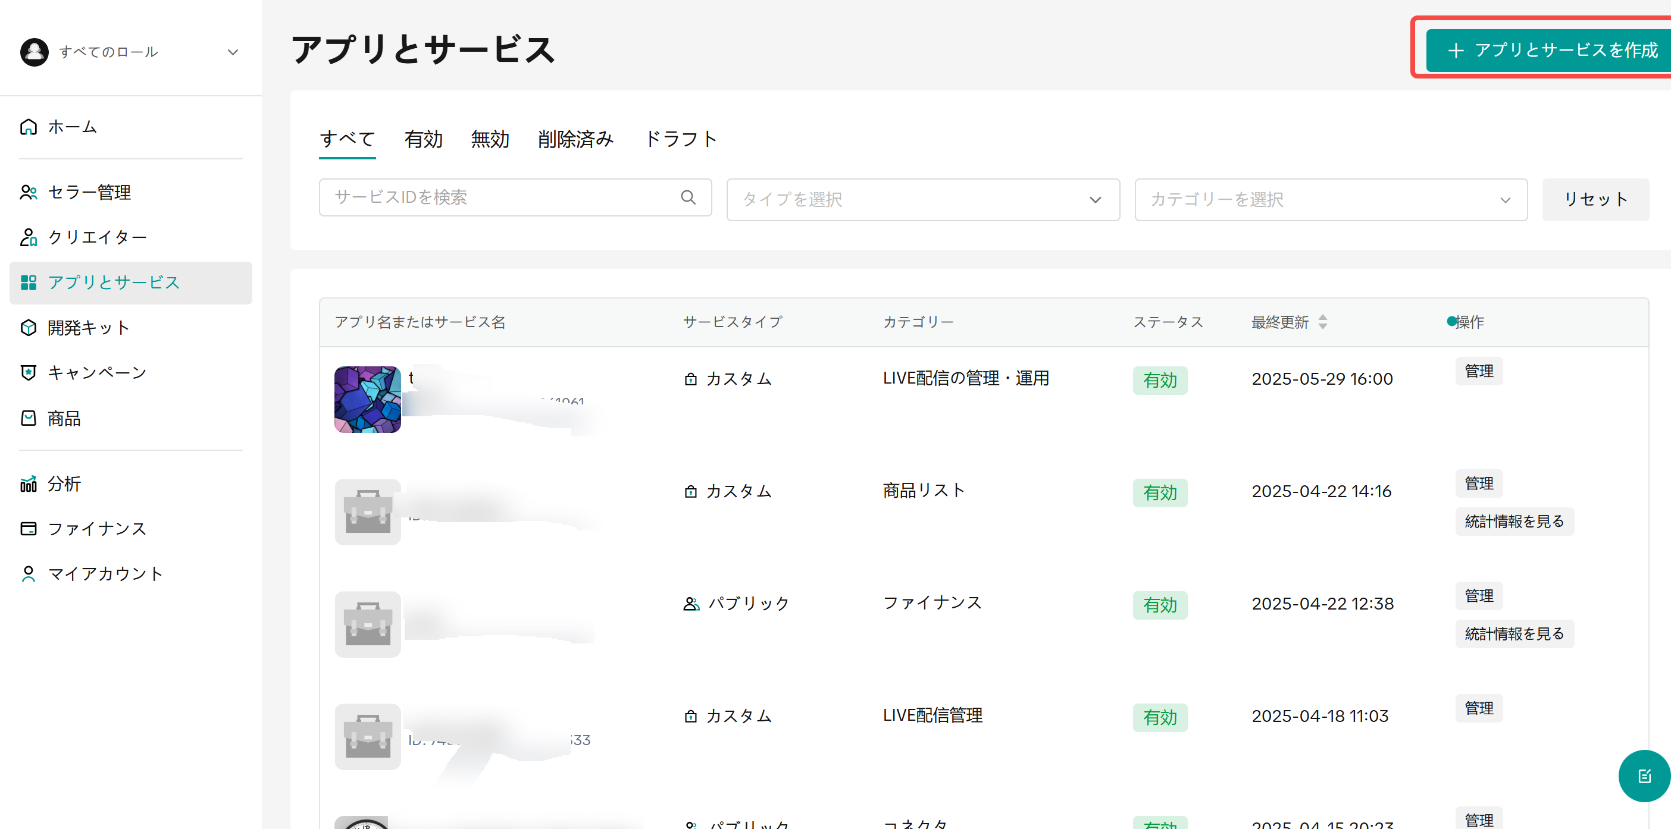Switch to the すべて tab
Screen dimensions: 1671x829
[x=348, y=139]
